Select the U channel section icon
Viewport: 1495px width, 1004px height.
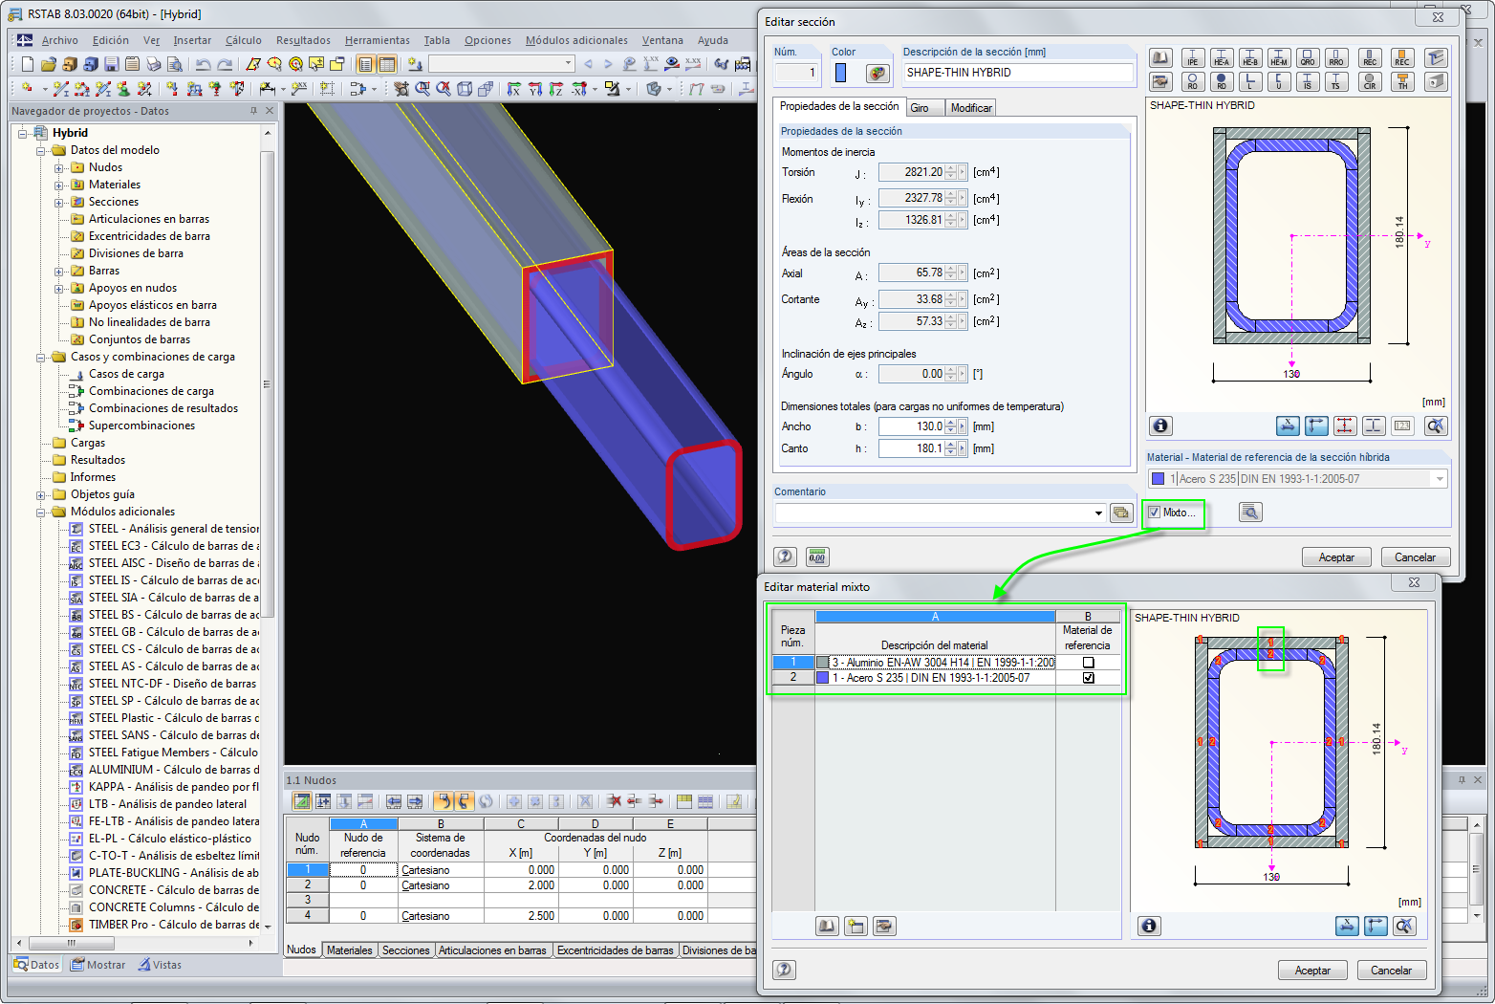tap(1279, 82)
